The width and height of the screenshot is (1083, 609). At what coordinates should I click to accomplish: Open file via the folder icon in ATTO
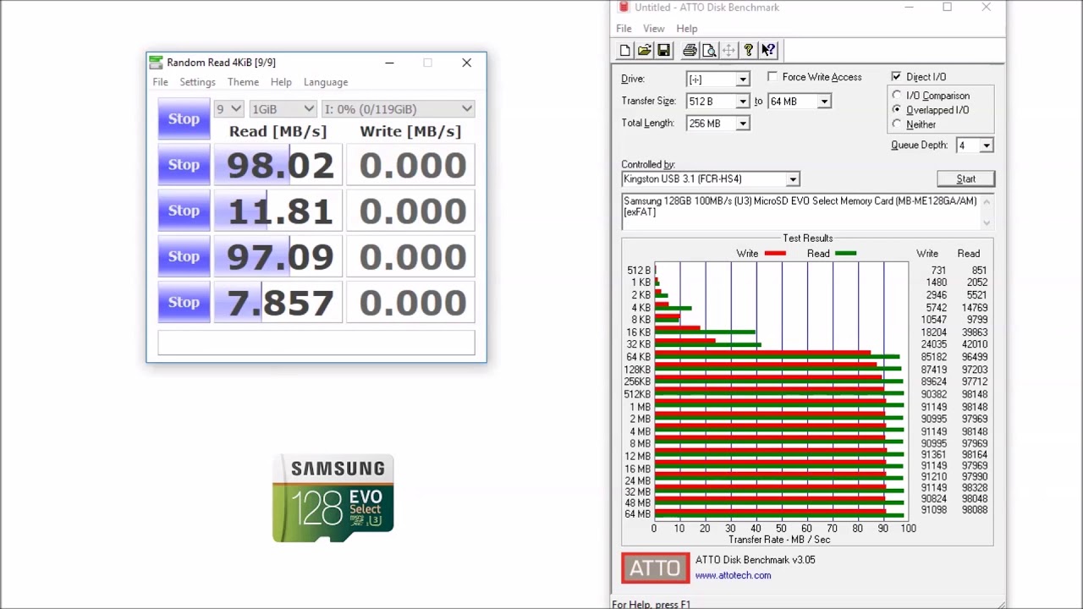coord(644,51)
